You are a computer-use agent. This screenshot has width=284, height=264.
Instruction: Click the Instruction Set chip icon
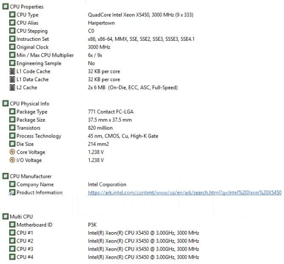click(x=12, y=39)
